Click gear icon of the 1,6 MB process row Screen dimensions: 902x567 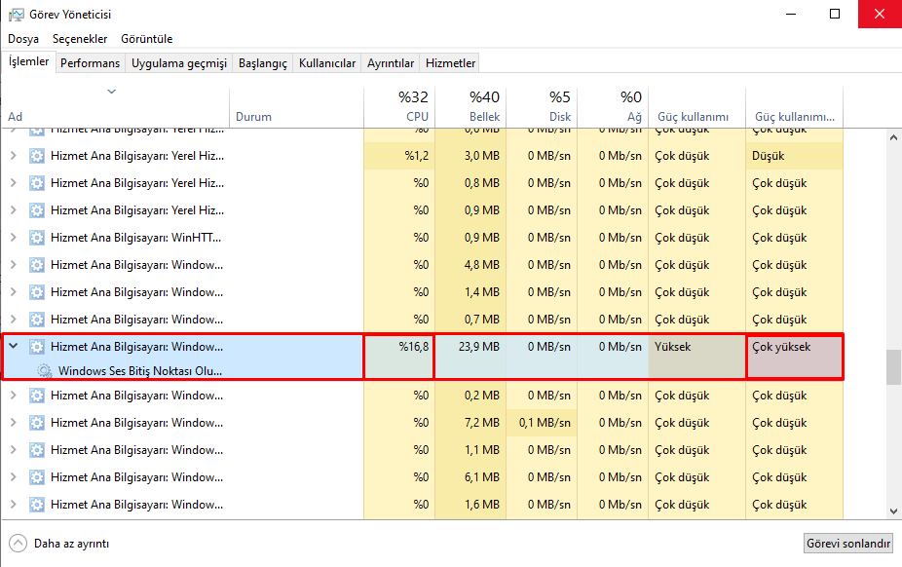point(37,505)
